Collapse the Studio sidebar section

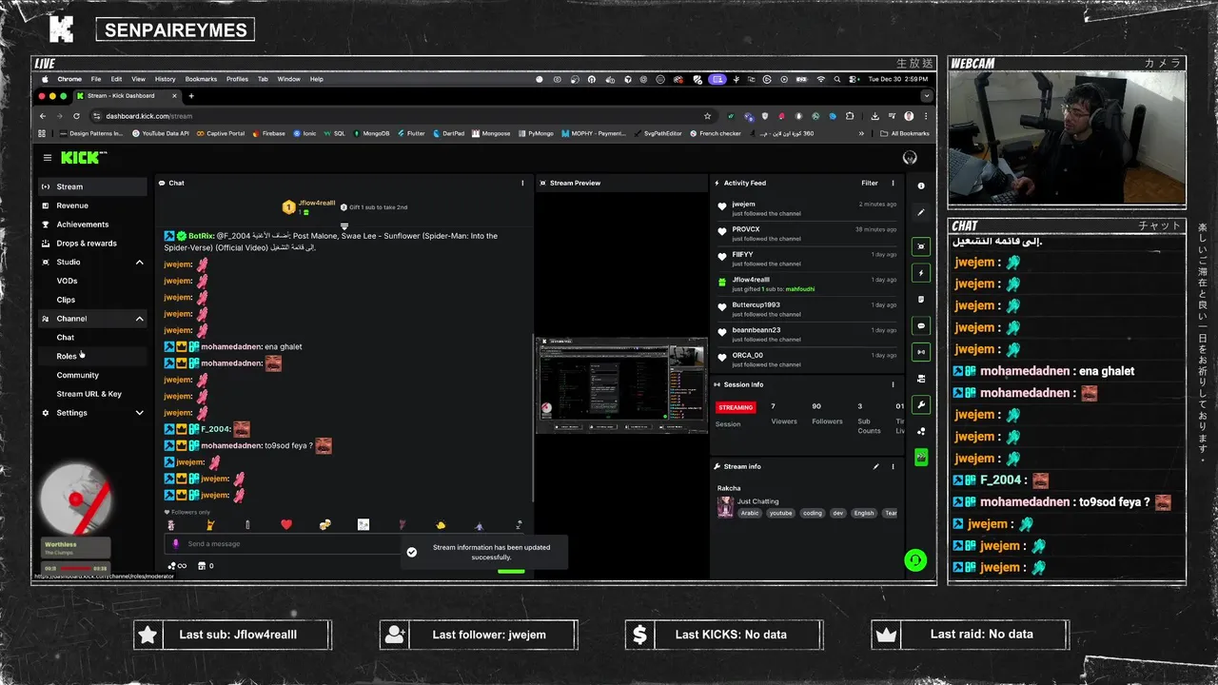(139, 262)
